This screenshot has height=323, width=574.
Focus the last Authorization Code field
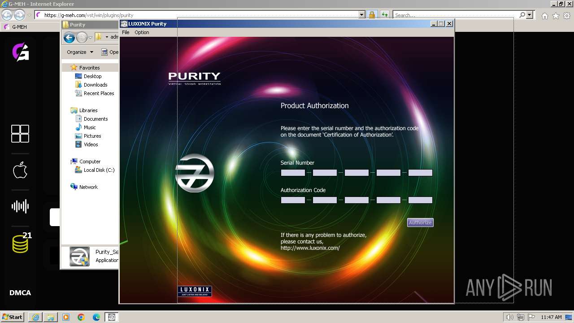point(420,200)
